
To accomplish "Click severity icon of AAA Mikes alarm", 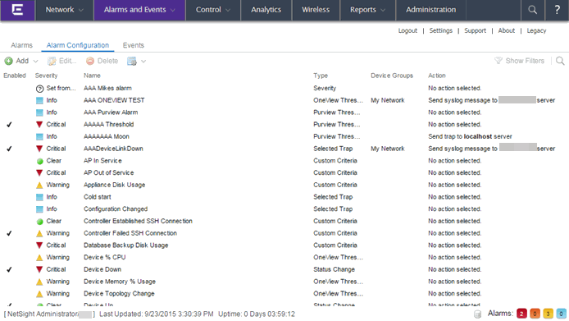I will click(x=39, y=89).
